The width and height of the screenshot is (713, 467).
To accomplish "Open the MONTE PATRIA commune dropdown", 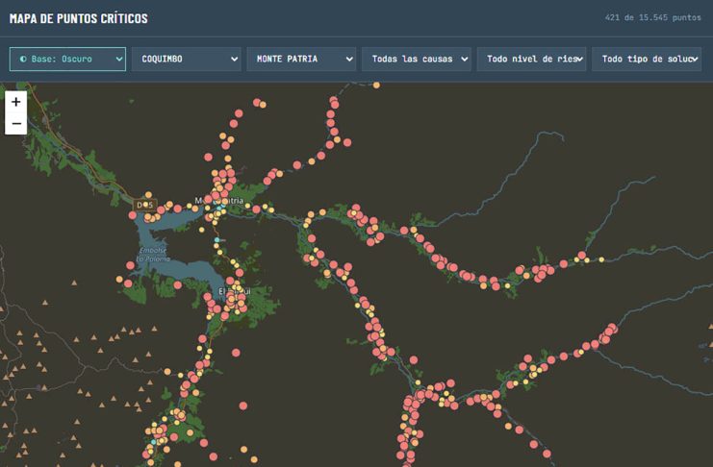I will click(301, 59).
